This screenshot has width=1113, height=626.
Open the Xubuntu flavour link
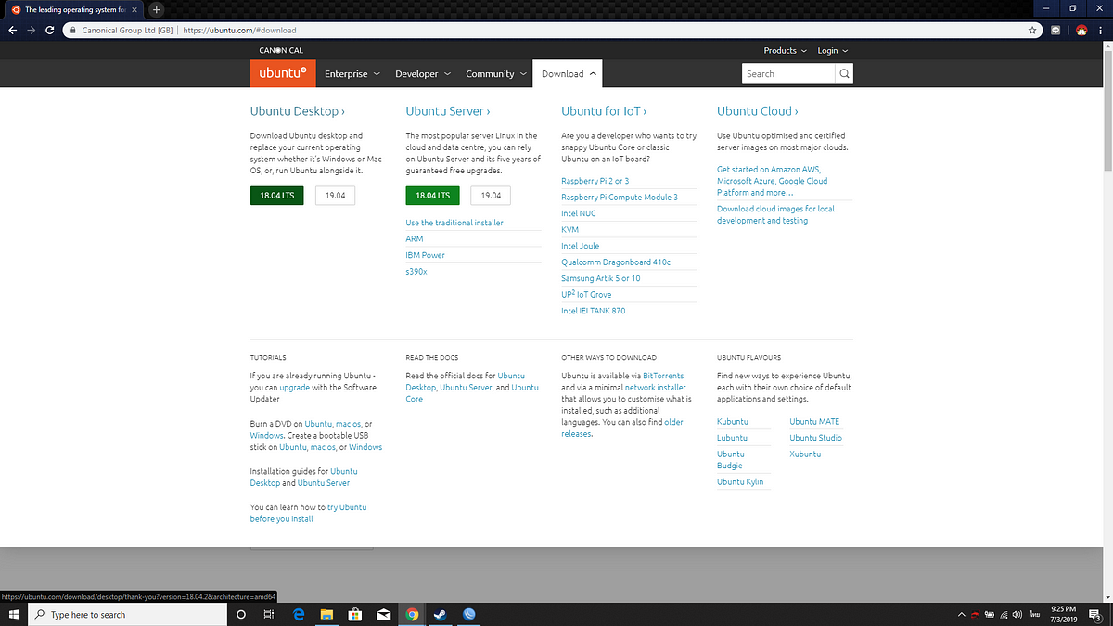point(805,454)
